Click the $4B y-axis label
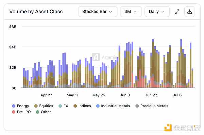This screenshot has width=204, height=135. click(13, 47)
